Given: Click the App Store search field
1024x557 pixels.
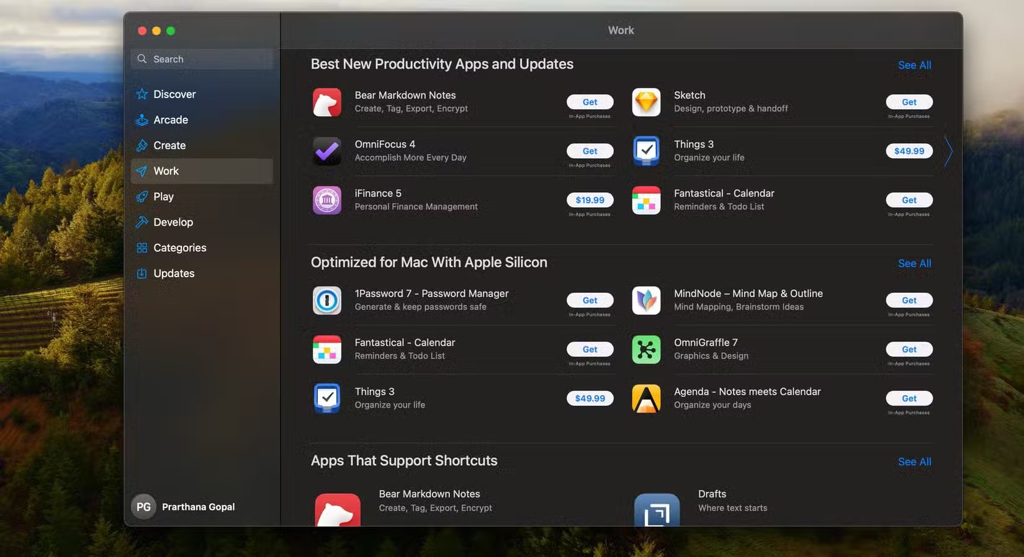Looking at the screenshot, I should (x=202, y=59).
